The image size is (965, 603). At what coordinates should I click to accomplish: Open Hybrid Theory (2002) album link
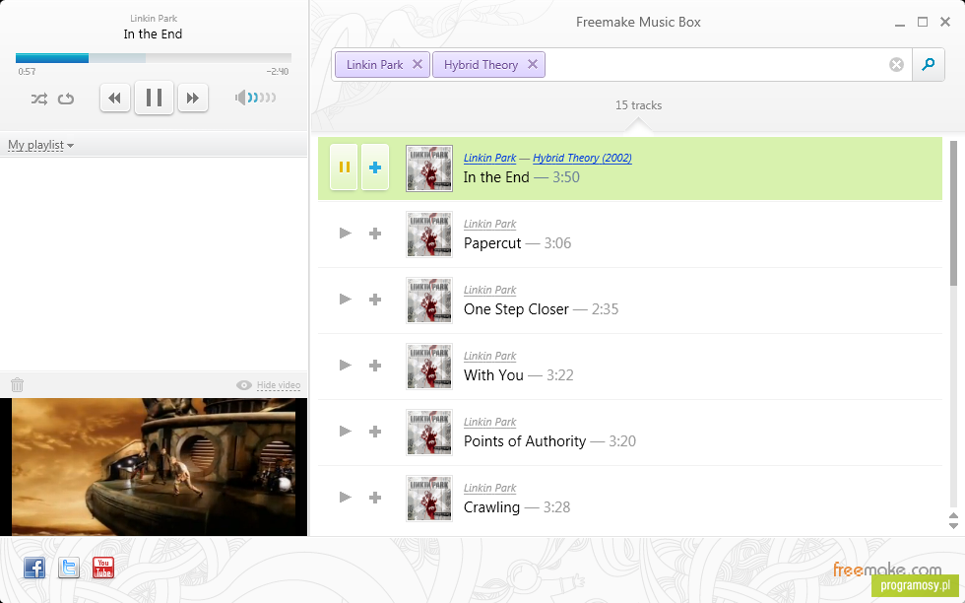pos(582,158)
